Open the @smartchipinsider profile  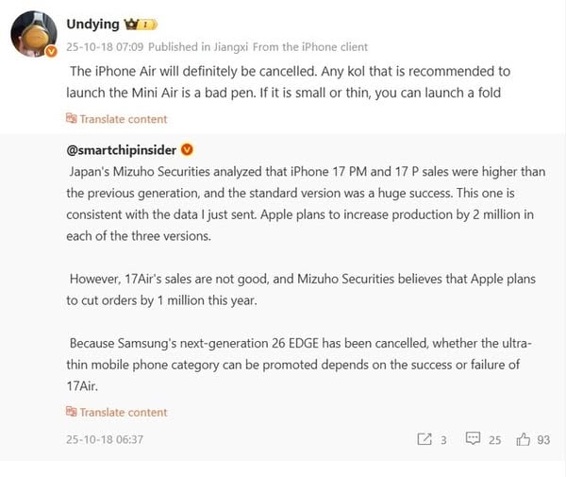[x=121, y=150]
